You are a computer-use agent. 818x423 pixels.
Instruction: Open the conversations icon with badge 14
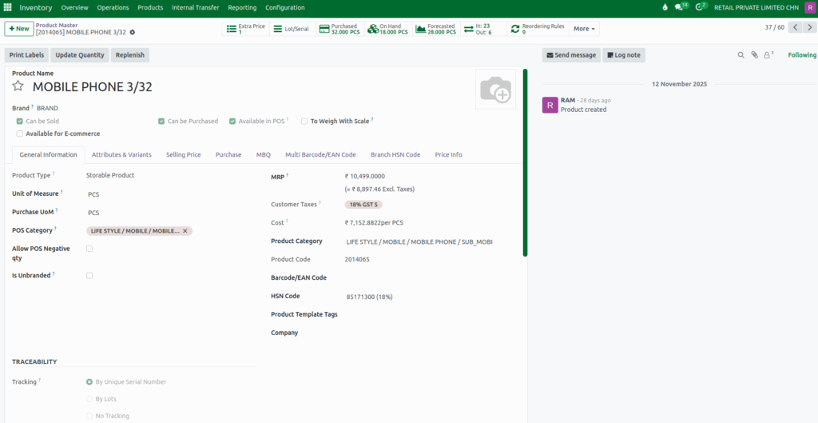[x=681, y=6]
